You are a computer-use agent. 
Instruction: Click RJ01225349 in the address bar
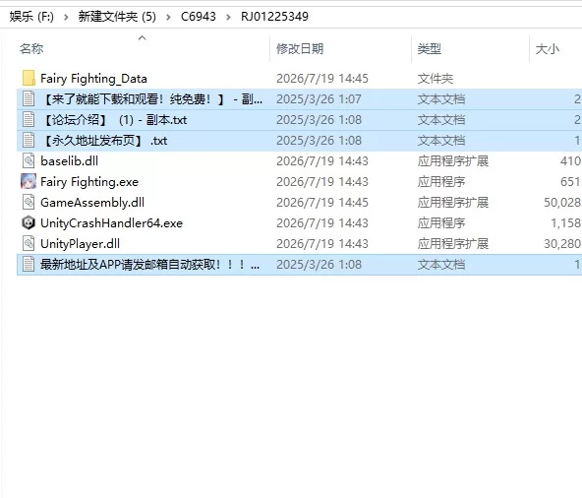(274, 17)
